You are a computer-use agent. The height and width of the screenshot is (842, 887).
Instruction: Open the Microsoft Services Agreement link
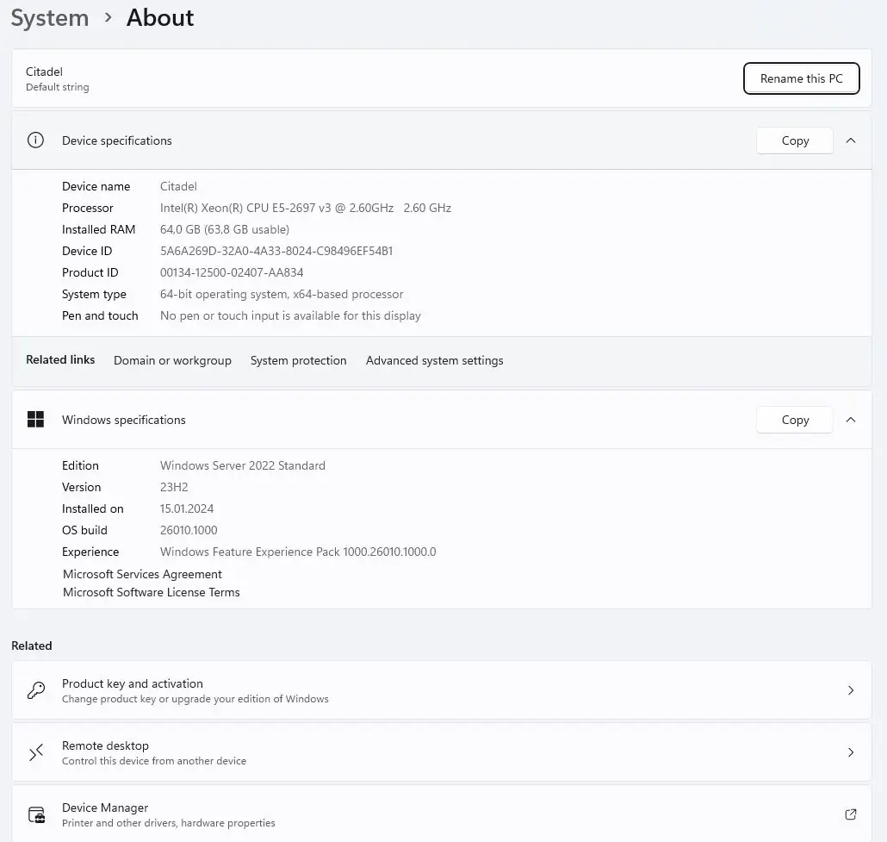[x=142, y=574]
